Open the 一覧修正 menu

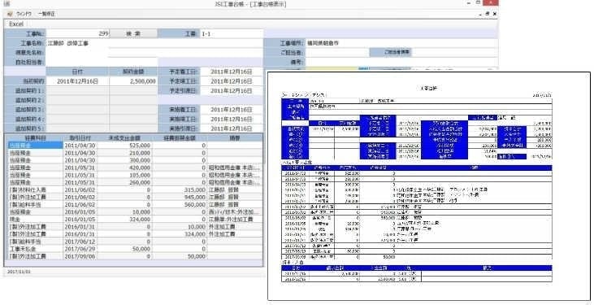point(46,14)
